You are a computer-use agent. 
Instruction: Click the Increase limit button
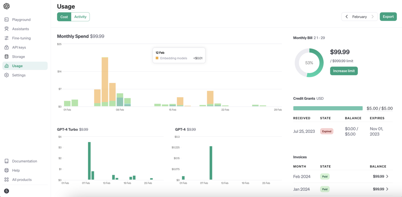pyautogui.click(x=344, y=71)
